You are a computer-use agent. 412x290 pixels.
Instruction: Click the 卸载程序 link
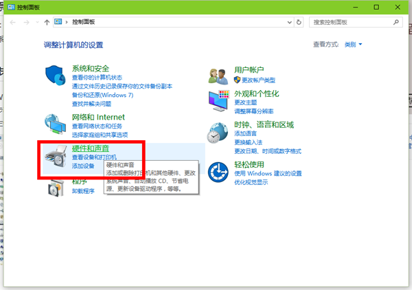tap(83, 191)
